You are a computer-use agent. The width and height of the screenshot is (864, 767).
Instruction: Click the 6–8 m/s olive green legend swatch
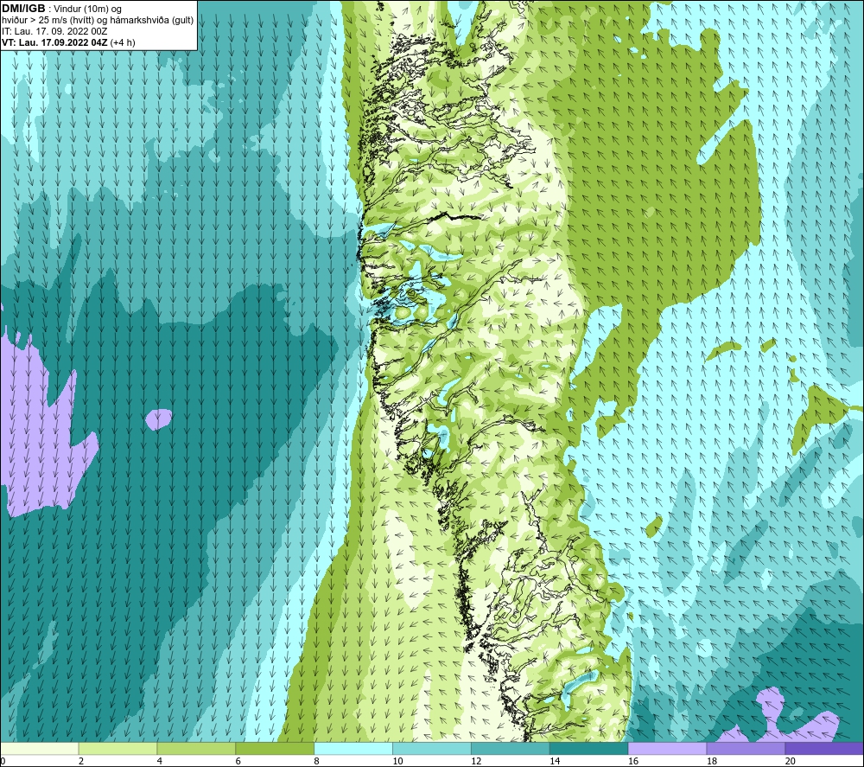(275, 748)
